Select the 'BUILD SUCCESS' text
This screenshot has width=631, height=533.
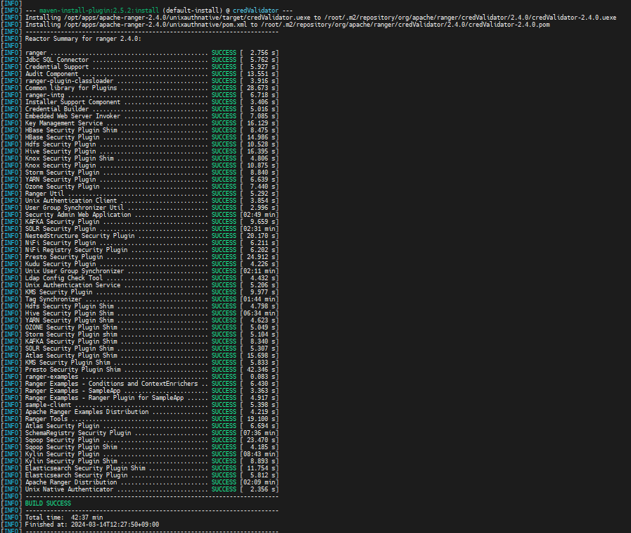(48, 503)
